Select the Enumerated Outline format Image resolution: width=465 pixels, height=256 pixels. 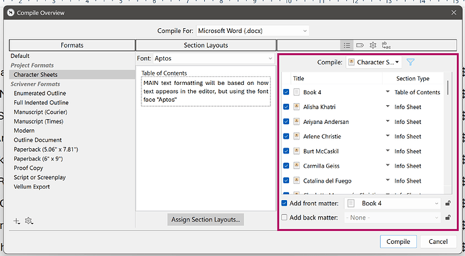click(40, 94)
